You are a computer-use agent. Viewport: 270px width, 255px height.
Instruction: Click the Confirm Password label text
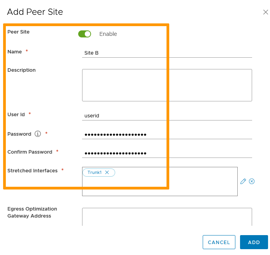point(30,152)
